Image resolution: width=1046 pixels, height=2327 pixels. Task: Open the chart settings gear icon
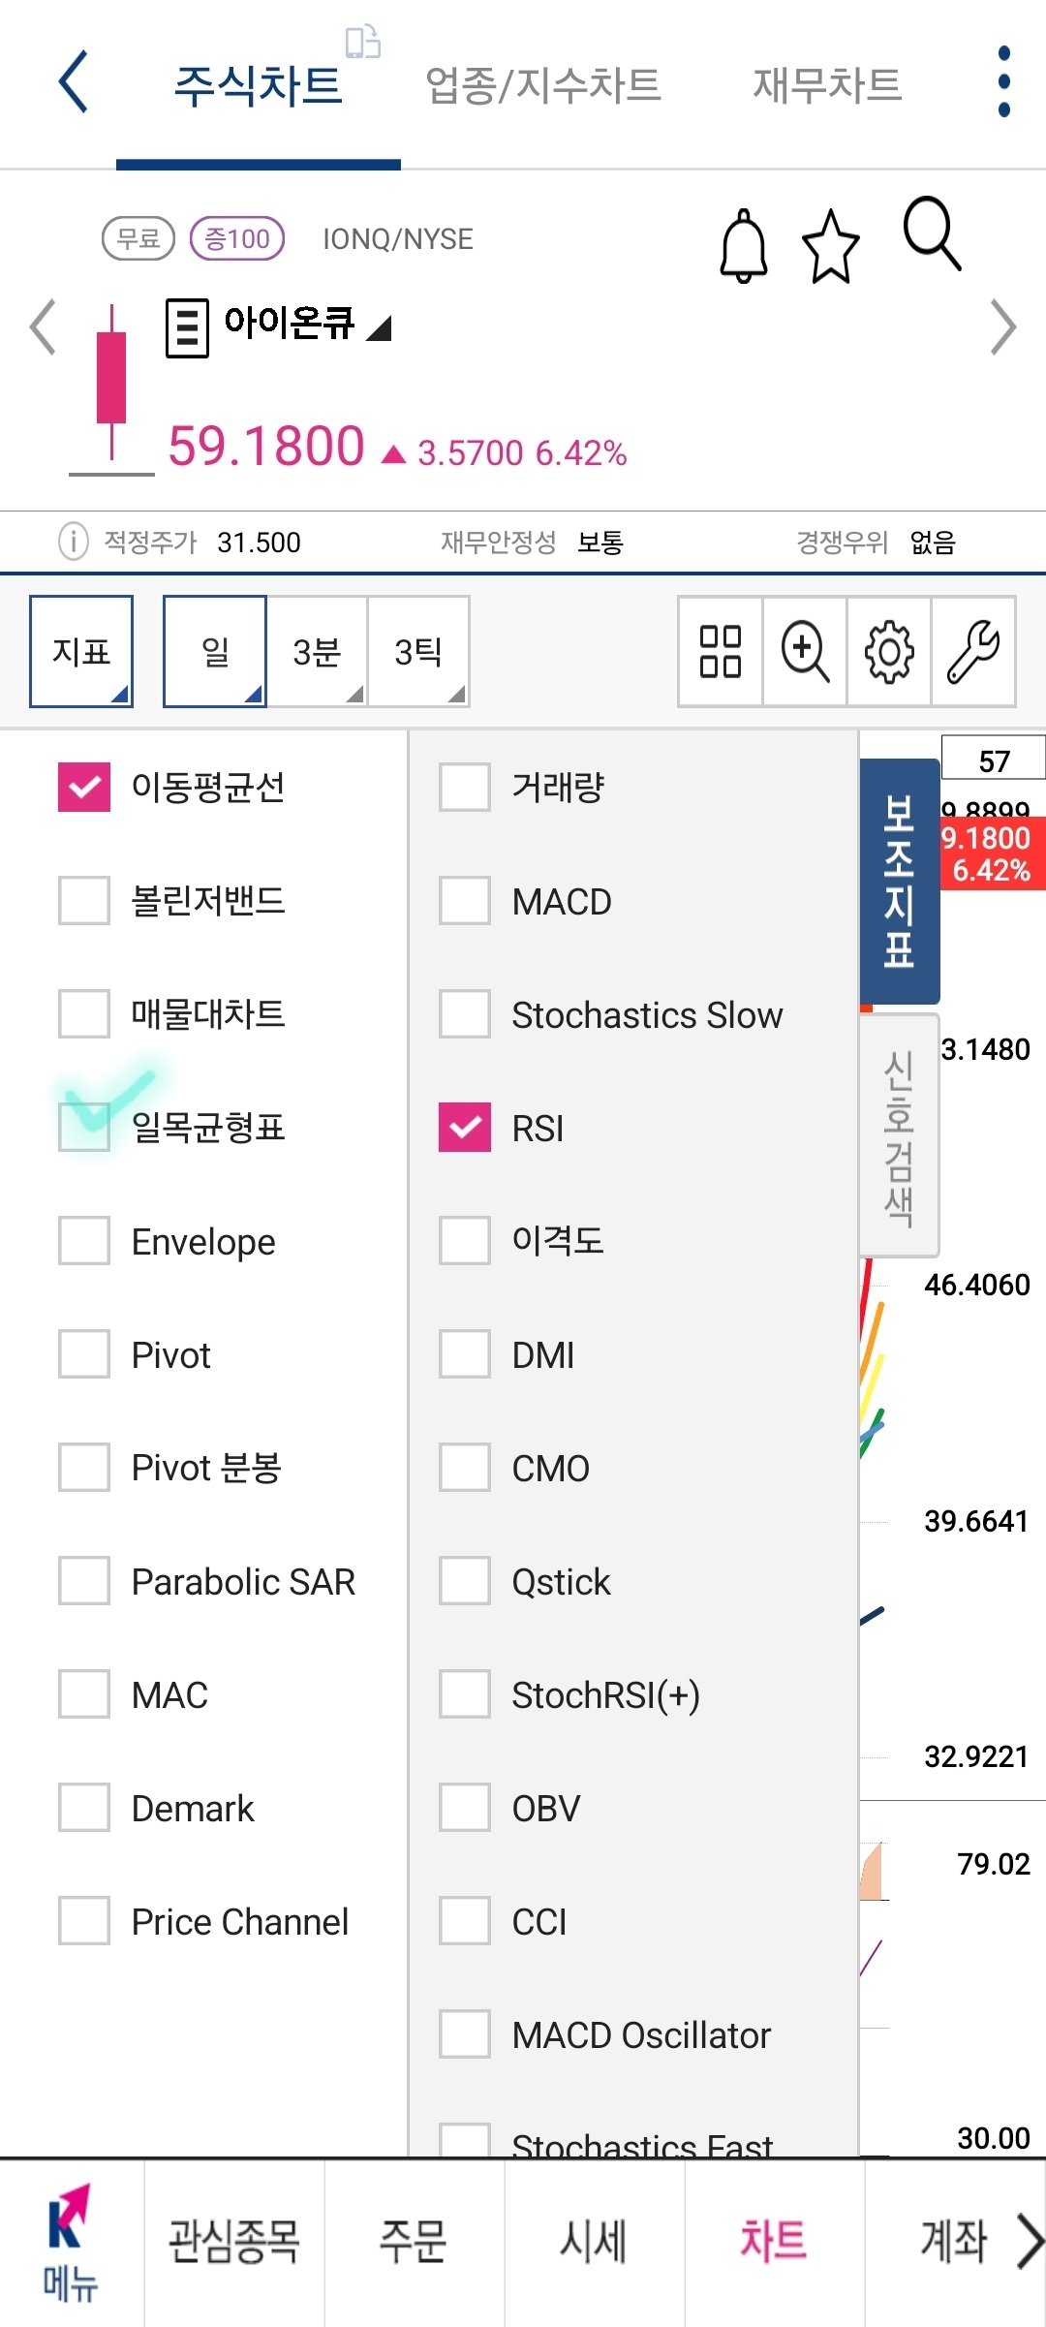coord(888,651)
